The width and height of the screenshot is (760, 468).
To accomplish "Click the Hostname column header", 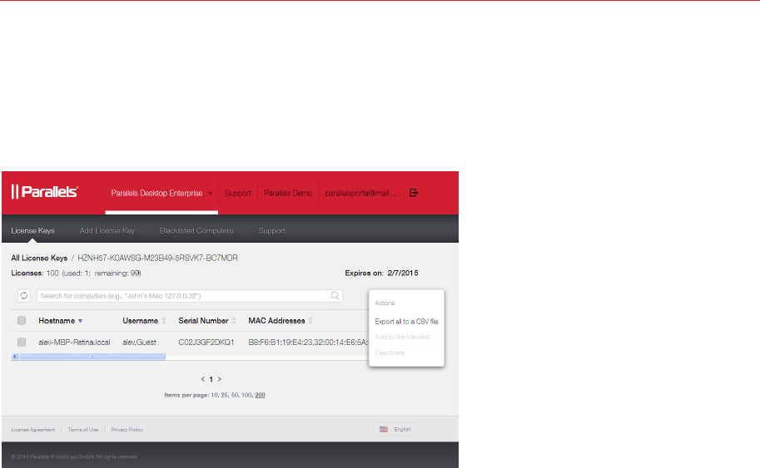I will click(x=57, y=320).
